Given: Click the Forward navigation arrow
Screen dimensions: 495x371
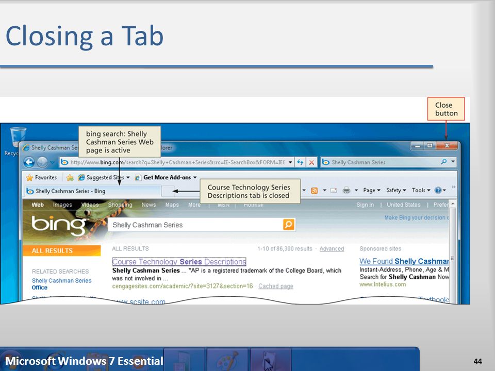Looking at the screenshot, I should coord(42,162).
